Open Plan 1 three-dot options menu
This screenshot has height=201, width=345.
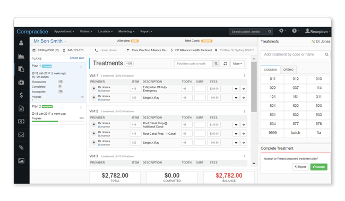[x=81, y=67]
